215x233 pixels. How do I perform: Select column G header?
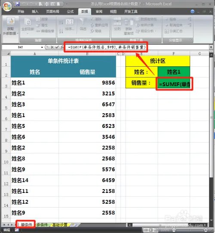[x=200, y=54]
